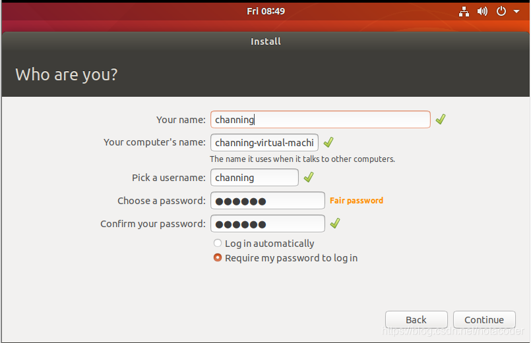Open the Fri 08:49 clock menu
531x343 pixels.
(x=266, y=11)
